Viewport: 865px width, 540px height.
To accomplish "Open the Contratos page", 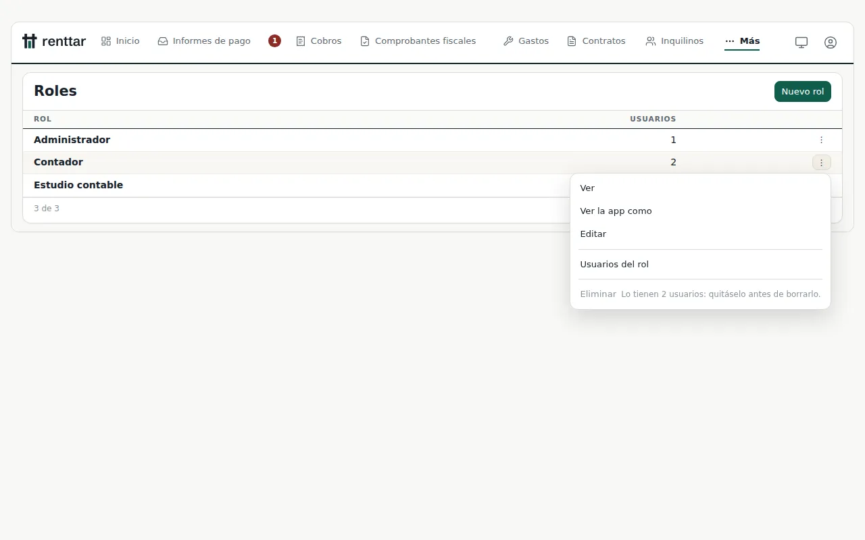I will tap(596, 41).
